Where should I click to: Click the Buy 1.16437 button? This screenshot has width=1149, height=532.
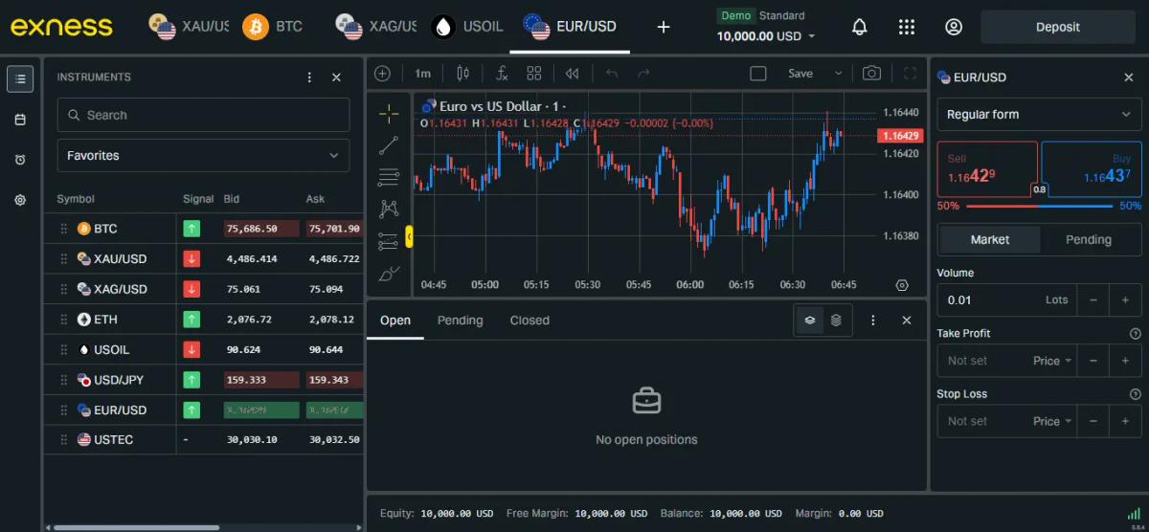[x=1092, y=169]
